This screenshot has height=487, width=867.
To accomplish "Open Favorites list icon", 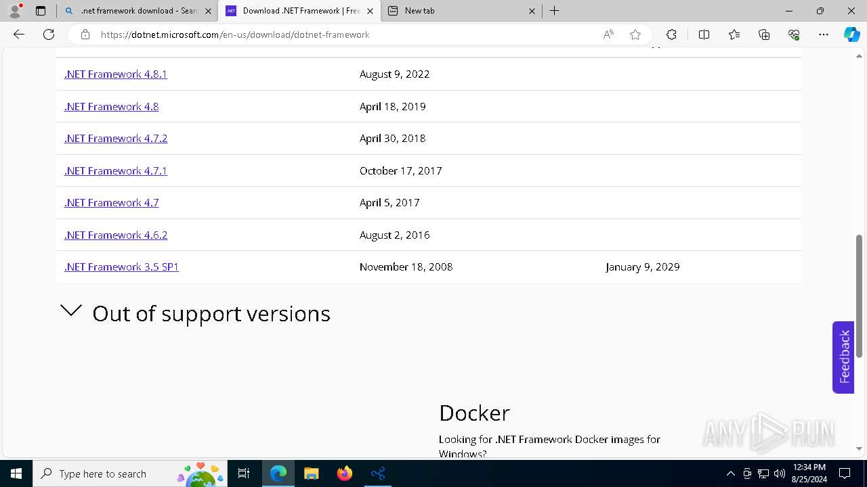I will click(734, 34).
